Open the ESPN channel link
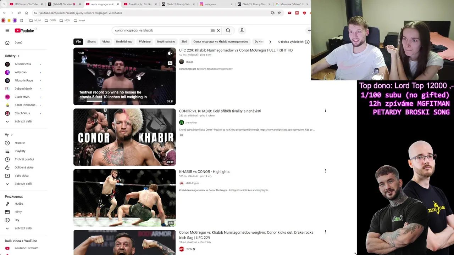This screenshot has width=454, height=255. tap(189, 249)
